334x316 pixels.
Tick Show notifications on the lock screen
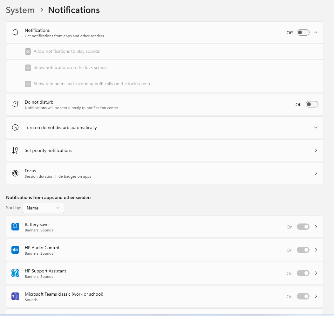pos(28,67)
